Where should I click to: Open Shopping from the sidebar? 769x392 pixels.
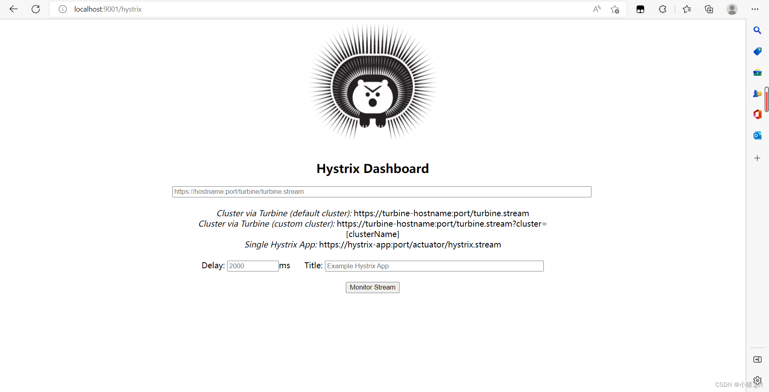tap(757, 51)
